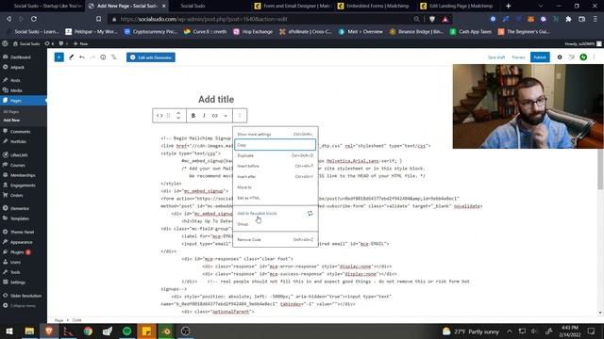Screen dimensions: 604x339
Task: Open Dashboard in WordPress sidebar
Action: 21,56
